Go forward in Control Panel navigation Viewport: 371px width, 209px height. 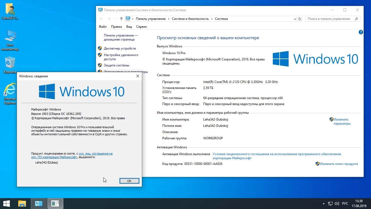109,19
